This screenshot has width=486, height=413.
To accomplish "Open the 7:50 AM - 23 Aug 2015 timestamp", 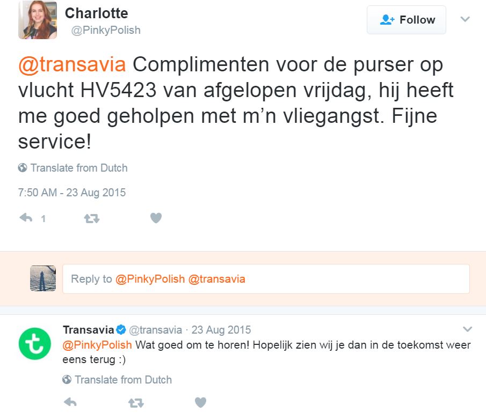I will point(72,193).
